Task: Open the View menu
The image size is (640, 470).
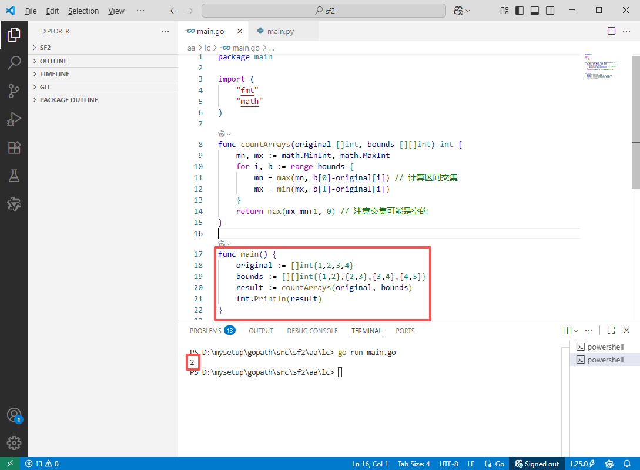Action: [116, 11]
